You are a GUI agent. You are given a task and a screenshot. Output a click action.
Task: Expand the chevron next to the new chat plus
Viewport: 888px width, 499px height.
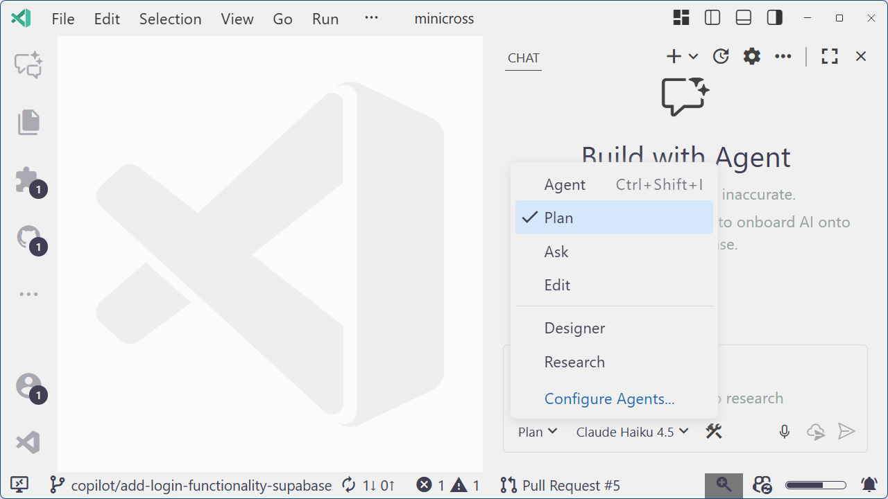click(692, 56)
